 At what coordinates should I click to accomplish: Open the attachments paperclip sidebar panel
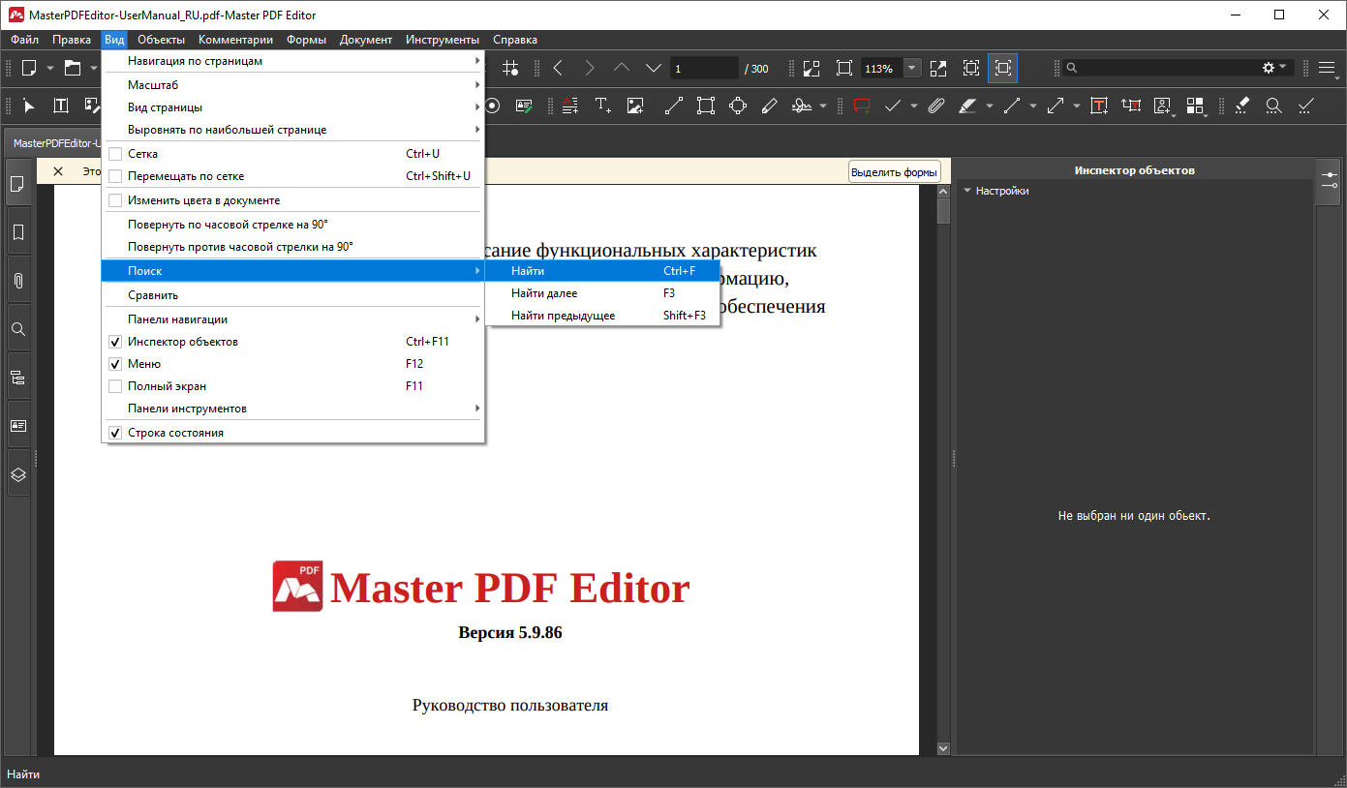[x=17, y=281]
